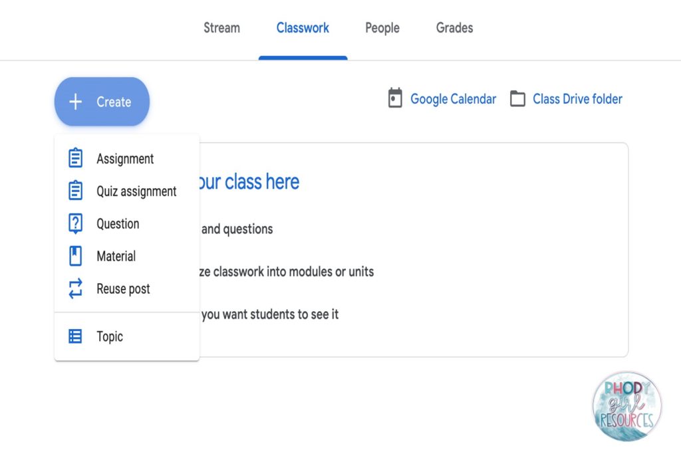This screenshot has width=681, height=454.
Task: Click the Assignment clipboard icon
Action: coord(76,158)
